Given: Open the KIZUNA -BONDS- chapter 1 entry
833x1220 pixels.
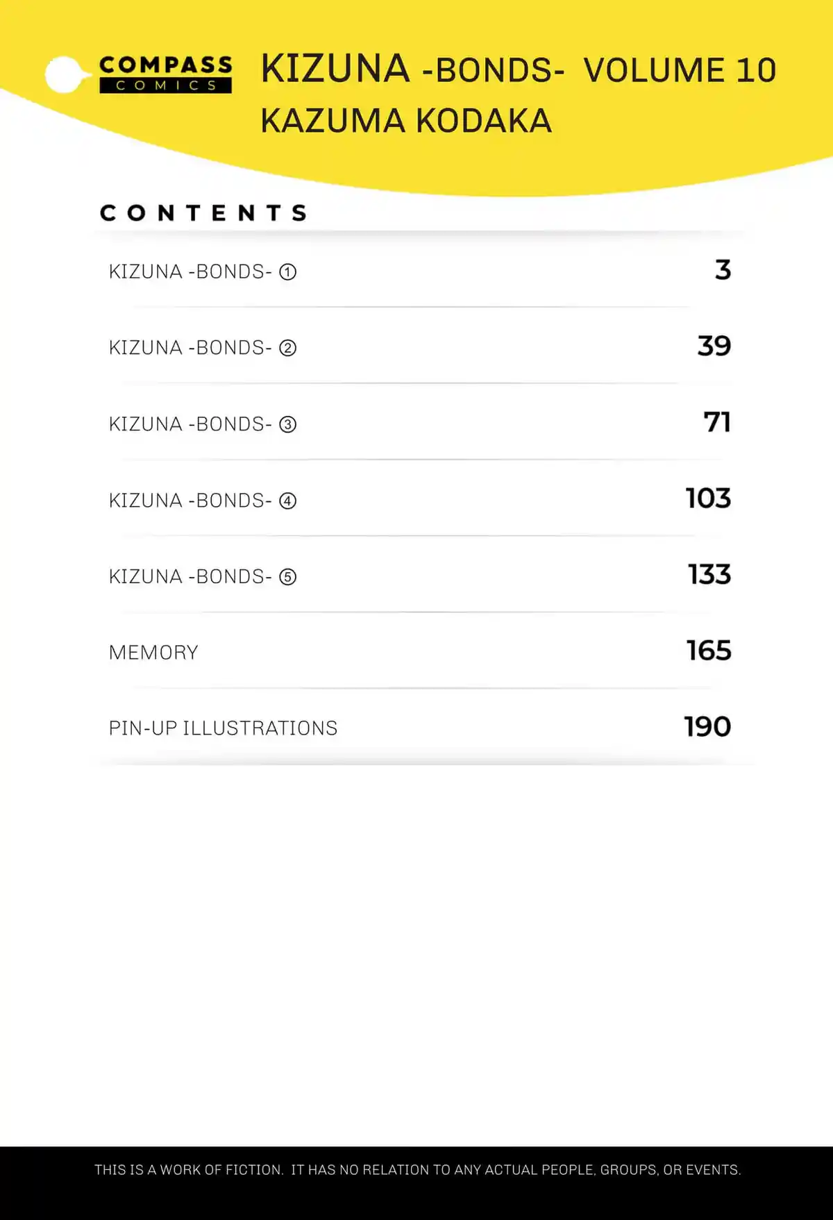Looking at the screenshot, I should 420,271.
